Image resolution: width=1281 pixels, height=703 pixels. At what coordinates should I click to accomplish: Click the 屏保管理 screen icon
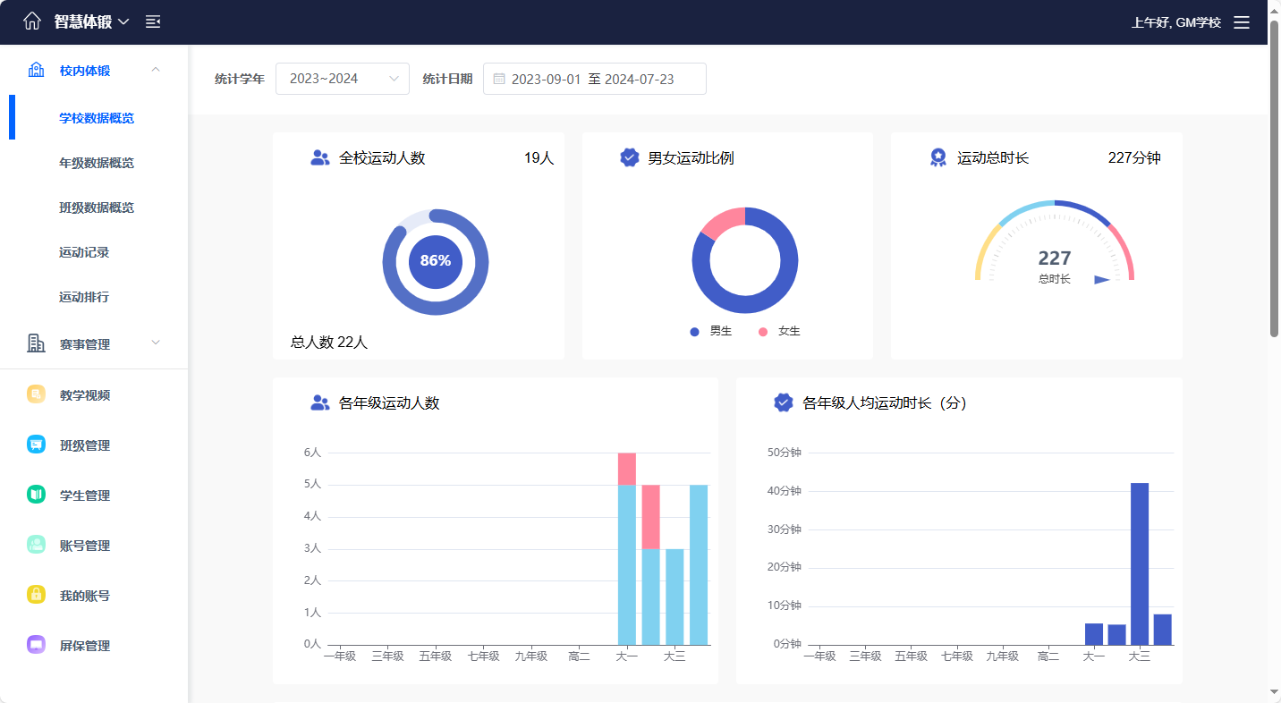click(36, 645)
